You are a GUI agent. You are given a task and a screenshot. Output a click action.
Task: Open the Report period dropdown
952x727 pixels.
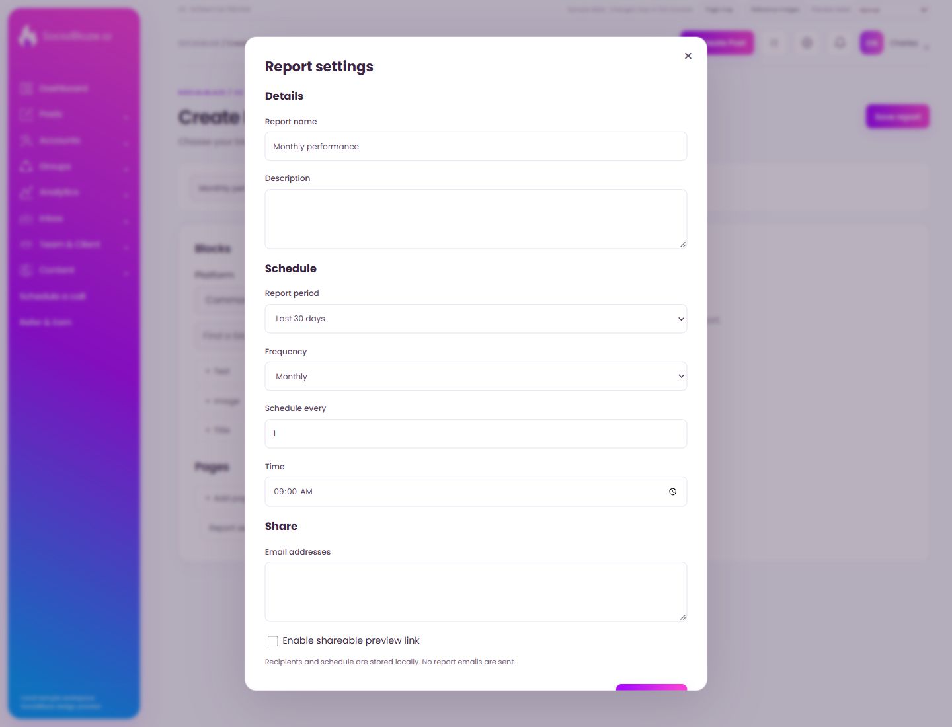(476, 319)
